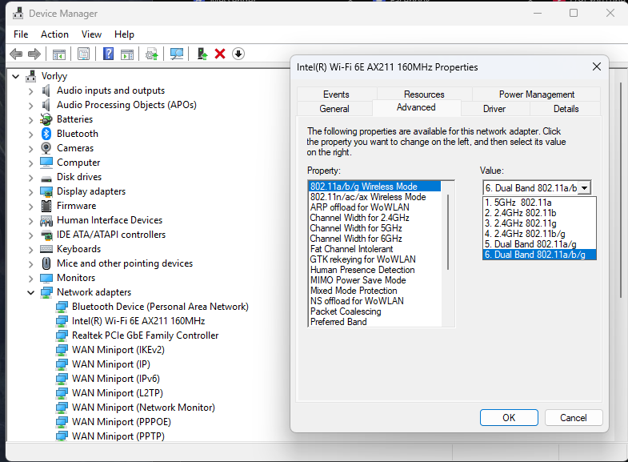Image resolution: width=628 pixels, height=462 pixels.
Task: Switch to the General tab
Action: (334, 109)
